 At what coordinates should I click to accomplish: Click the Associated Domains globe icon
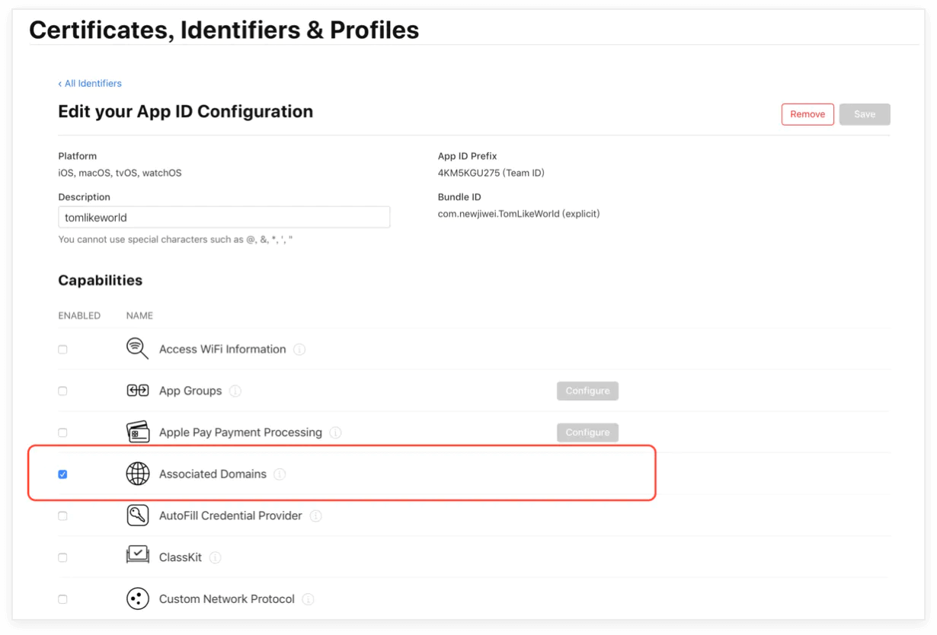pyautogui.click(x=138, y=474)
